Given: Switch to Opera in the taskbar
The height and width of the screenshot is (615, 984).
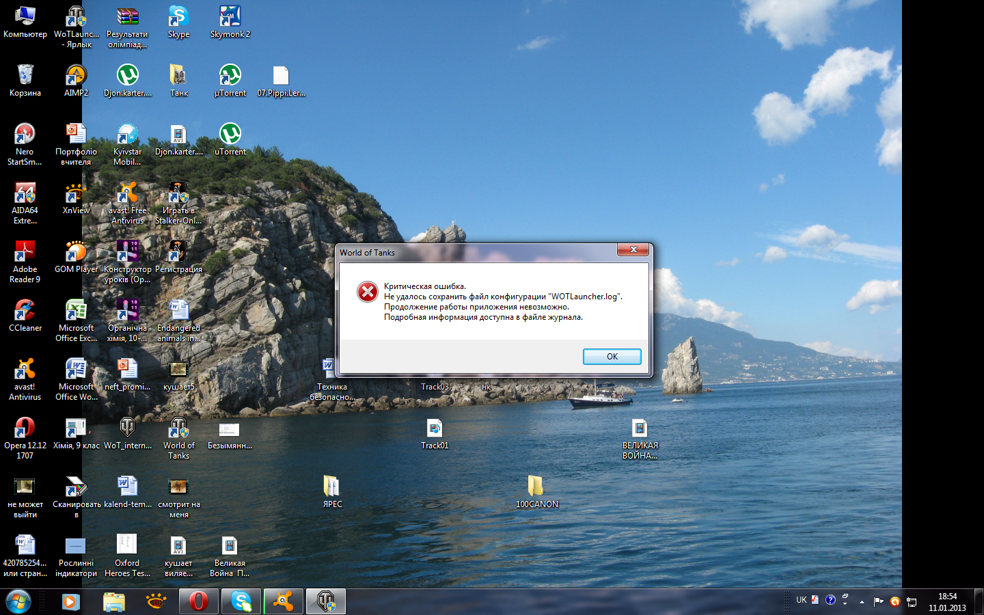Looking at the screenshot, I should point(199,601).
